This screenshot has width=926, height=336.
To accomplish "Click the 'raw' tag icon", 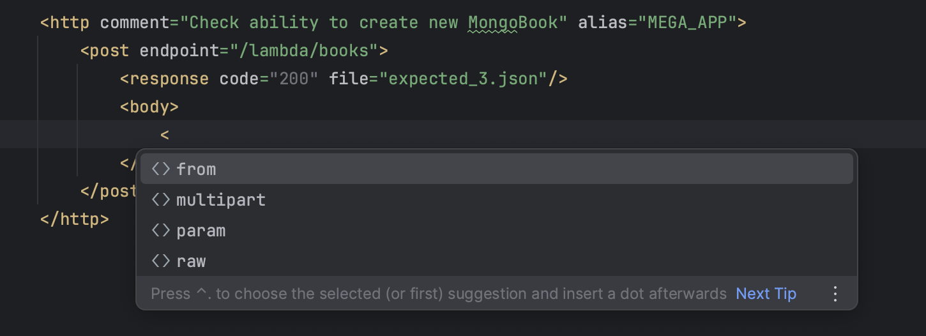I will 161,261.
